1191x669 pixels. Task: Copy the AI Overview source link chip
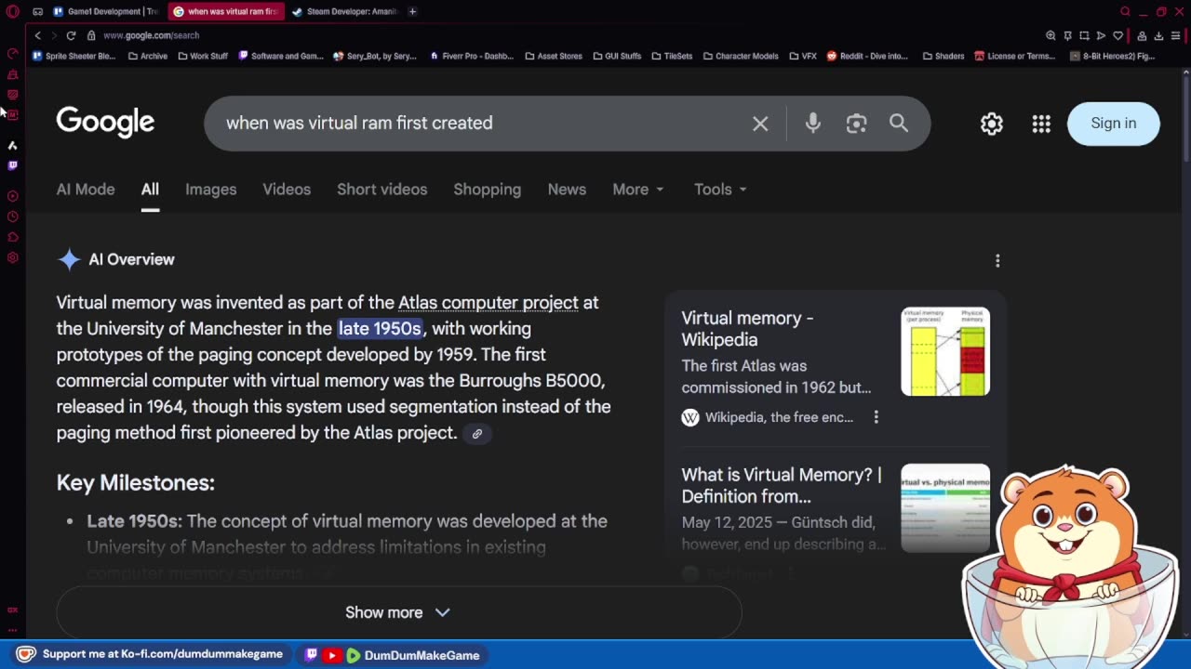(x=476, y=433)
